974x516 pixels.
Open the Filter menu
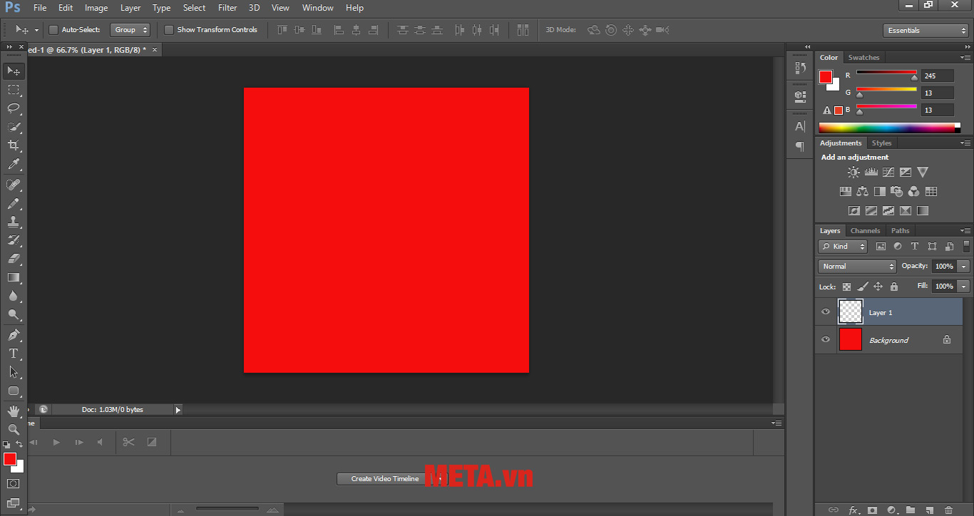(227, 8)
